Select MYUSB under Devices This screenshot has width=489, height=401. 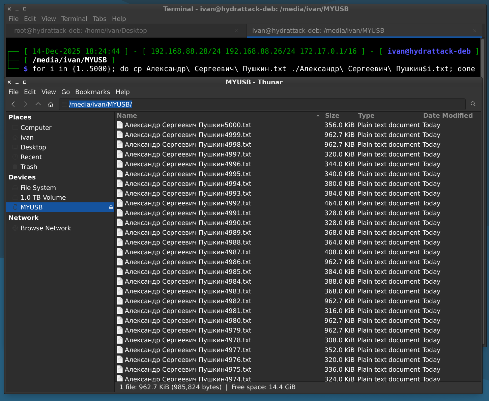click(60, 207)
